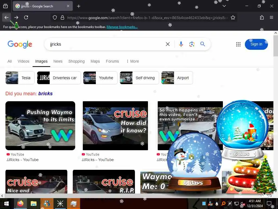This screenshot has height=209, width=278.
Task: Open the network tray icon
Action: click(x=236, y=204)
